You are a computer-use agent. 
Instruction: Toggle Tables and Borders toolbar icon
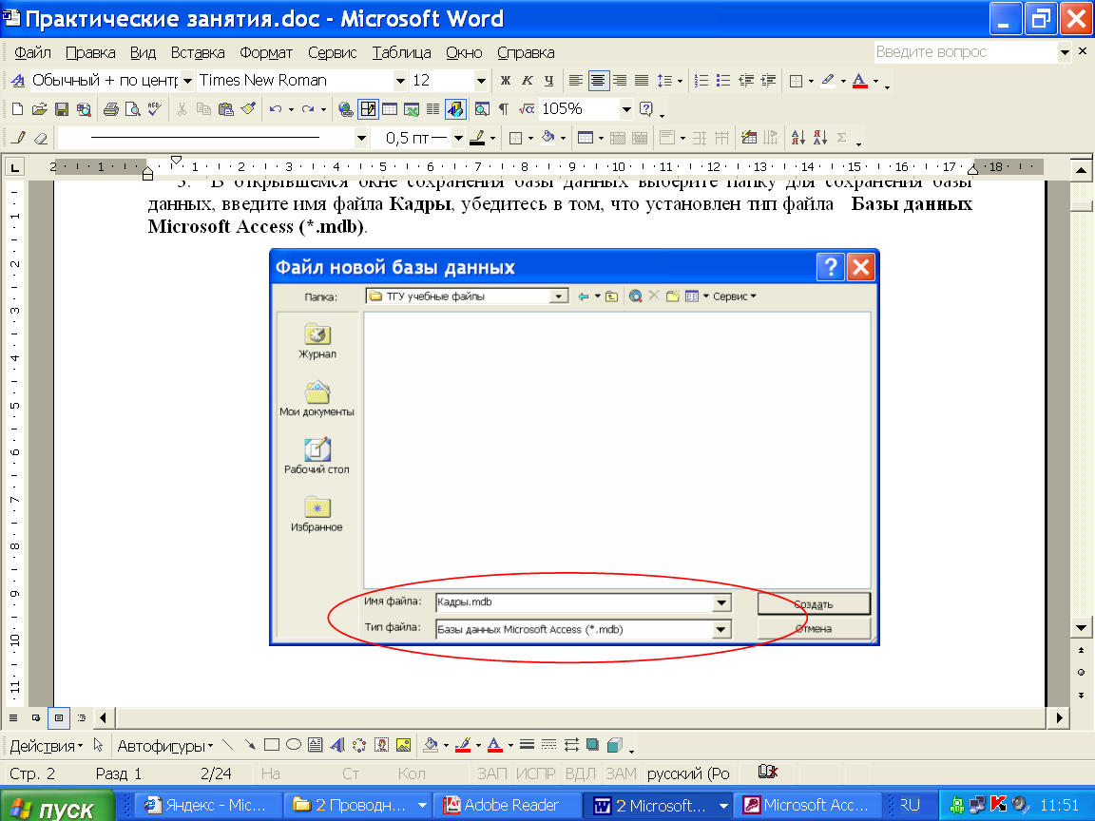[367, 109]
